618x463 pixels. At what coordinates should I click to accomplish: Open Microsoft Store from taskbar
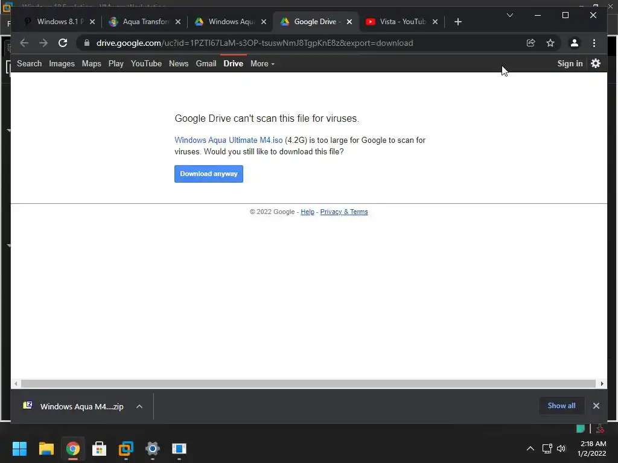pyautogui.click(x=100, y=449)
